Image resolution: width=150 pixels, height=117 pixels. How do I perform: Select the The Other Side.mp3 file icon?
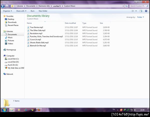[28, 30]
